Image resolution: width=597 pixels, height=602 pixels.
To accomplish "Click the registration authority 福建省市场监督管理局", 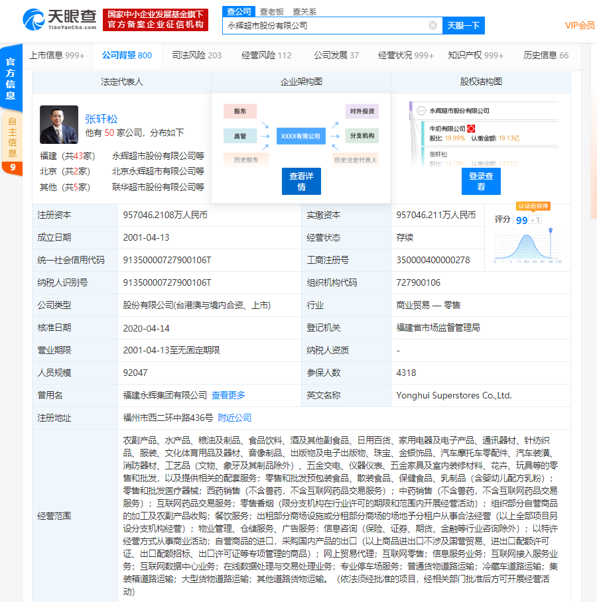I will [x=438, y=328].
